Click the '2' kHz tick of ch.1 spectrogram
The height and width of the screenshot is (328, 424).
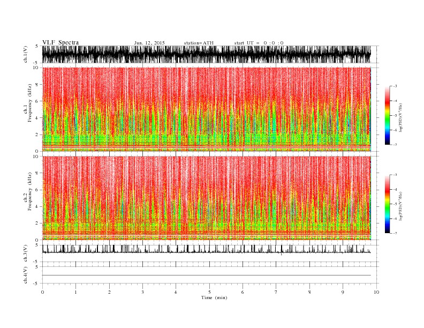click(37, 135)
